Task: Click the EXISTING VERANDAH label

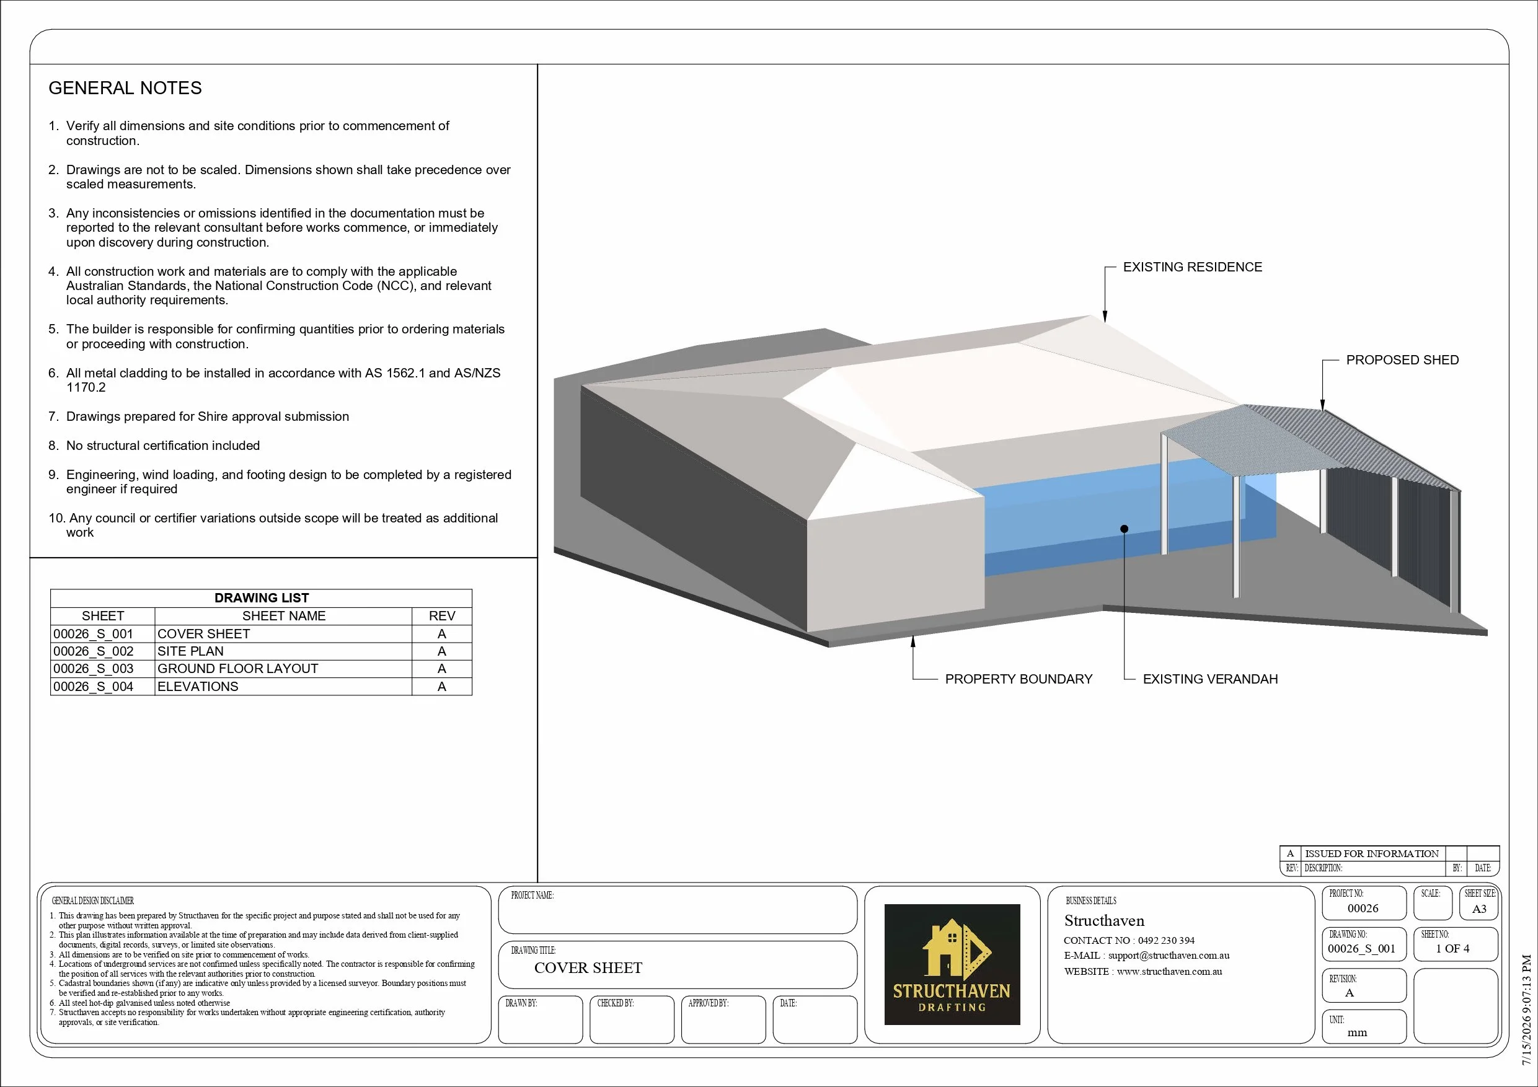Action: tap(1210, 679)
